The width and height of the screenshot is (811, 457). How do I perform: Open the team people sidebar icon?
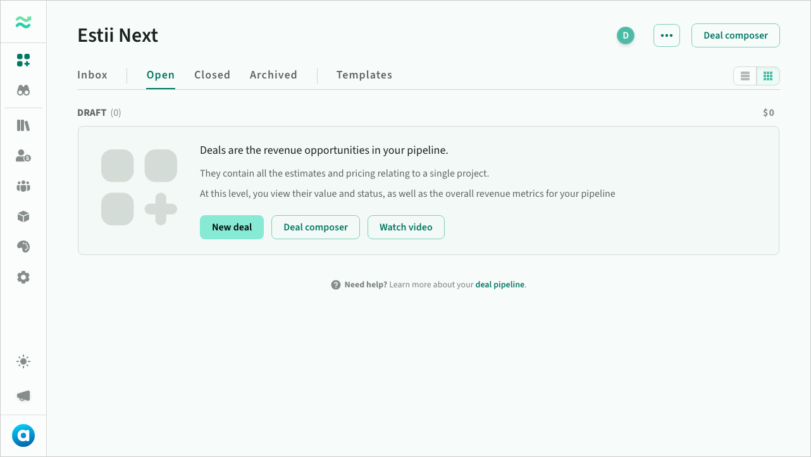[23, 186]
